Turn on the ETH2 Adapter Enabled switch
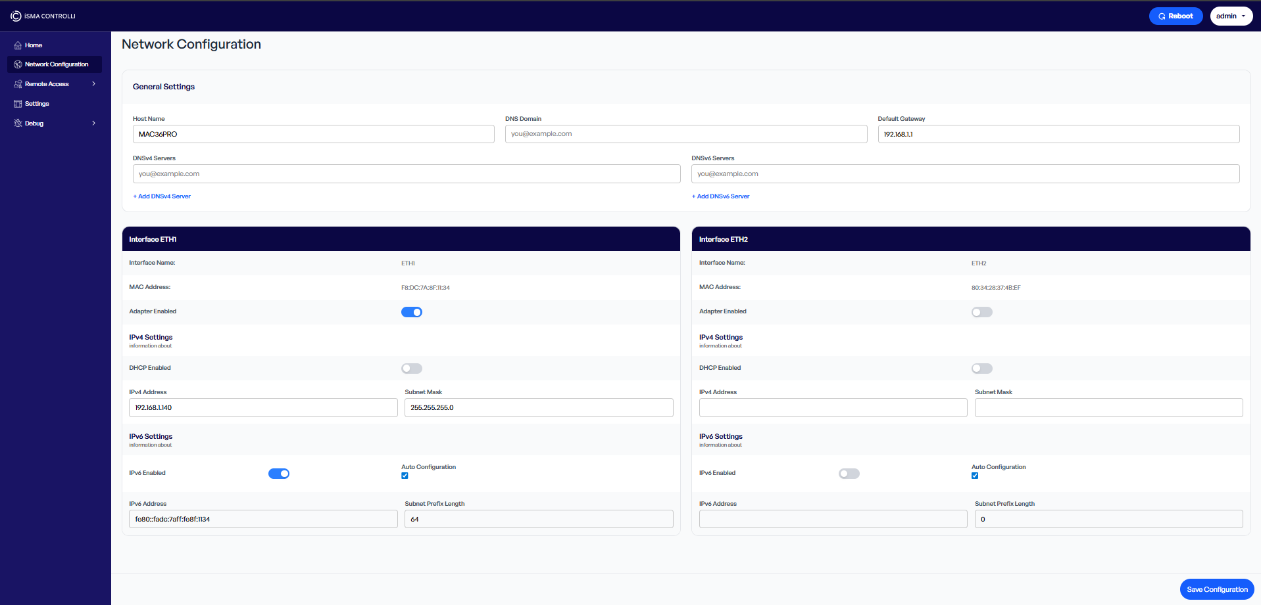Image resolution: width=1261 pixels, height=605 pixels. pos(981,312)
